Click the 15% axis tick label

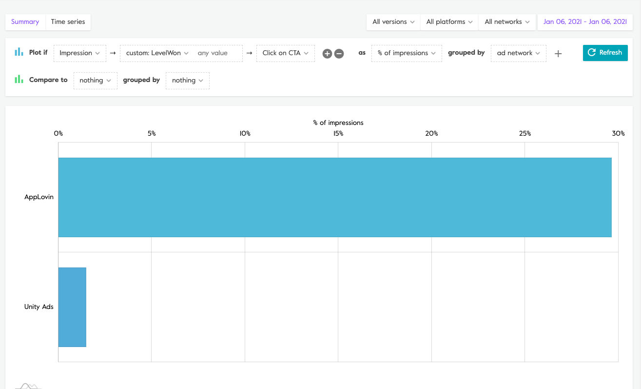[x=338, y=134]
